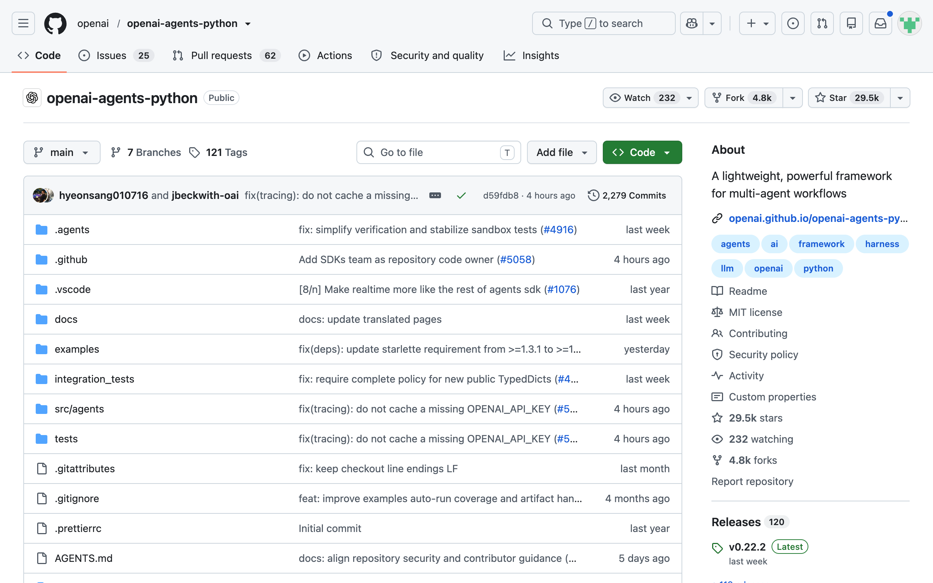
Task: Focus the Go to file search box
Action: [439, 153]
